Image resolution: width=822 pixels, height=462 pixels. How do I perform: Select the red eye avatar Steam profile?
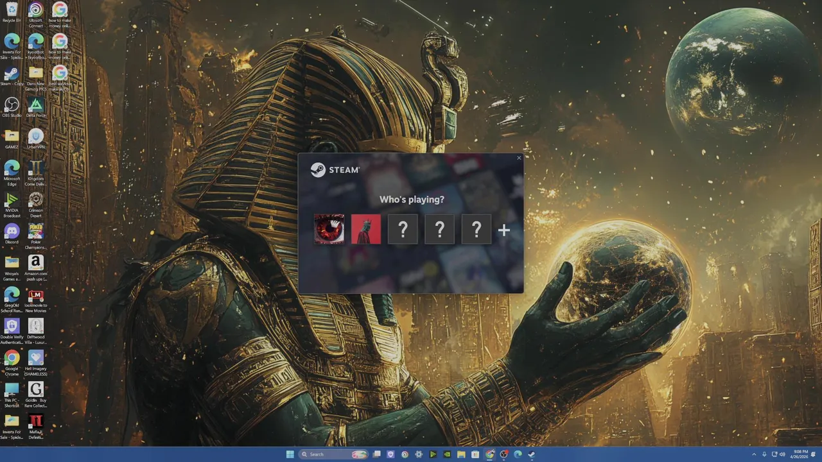pos(329,229)
